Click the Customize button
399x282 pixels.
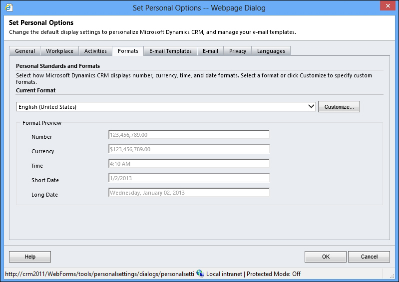click(x=339, y=107)
